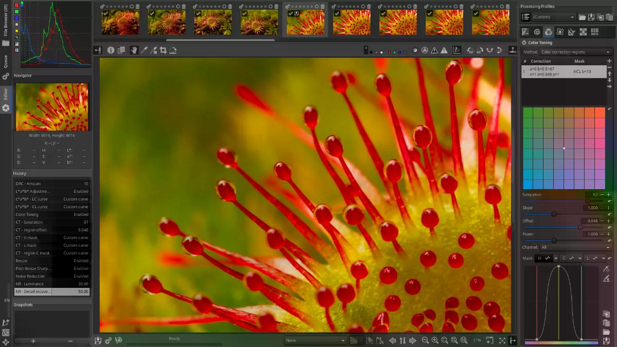
Task: Open the Metadata tab
Action: pos(595,32)
